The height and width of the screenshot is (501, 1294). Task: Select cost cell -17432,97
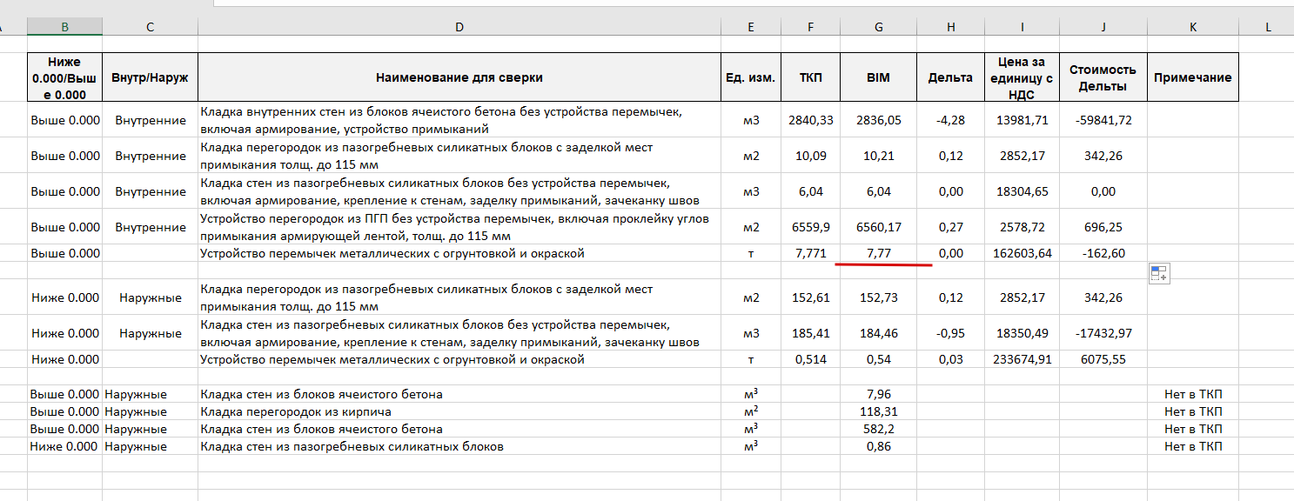coord(1103,333)
